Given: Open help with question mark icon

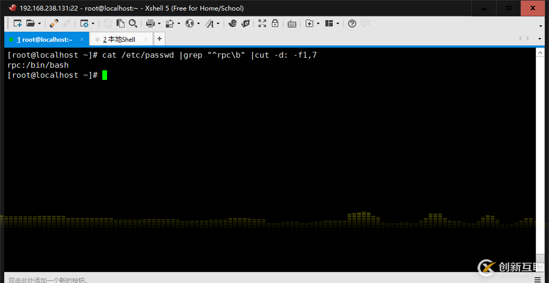Looking at the screenshot, I should (x=352, y=23).
